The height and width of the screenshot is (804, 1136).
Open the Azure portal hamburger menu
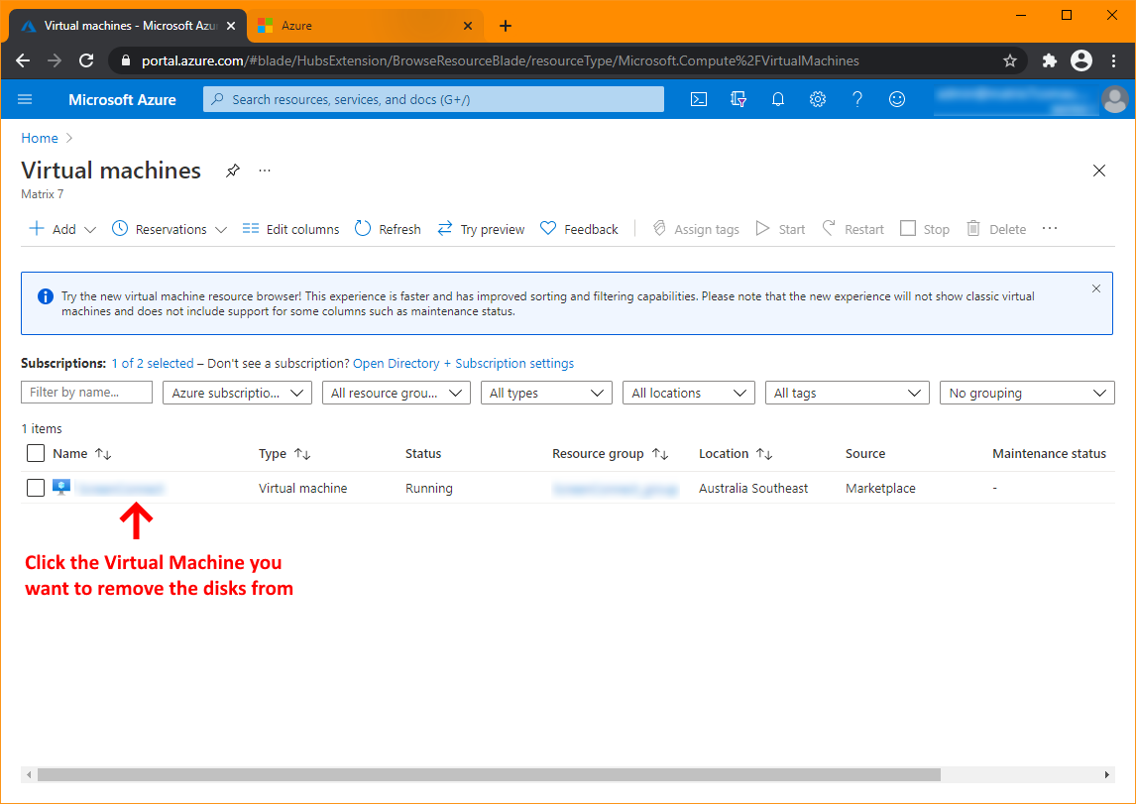(x=25, y=99)
